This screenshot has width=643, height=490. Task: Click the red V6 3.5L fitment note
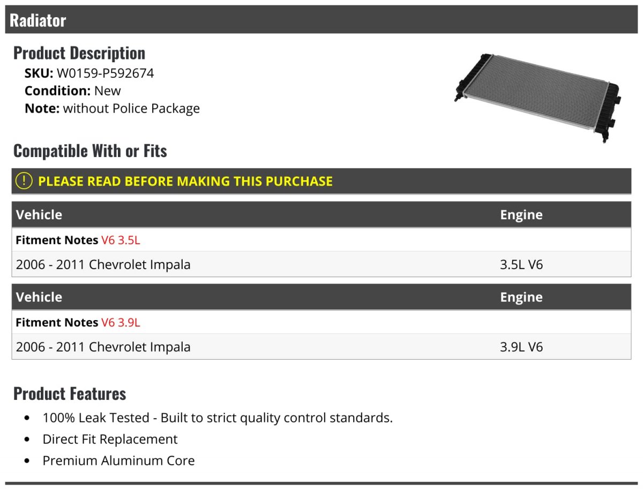tap(121, 240)
